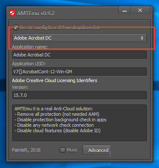This screenshot has height=168, width=159.
Task: Click inside the Anti-Cloud description box
Action: click(79, 123)
